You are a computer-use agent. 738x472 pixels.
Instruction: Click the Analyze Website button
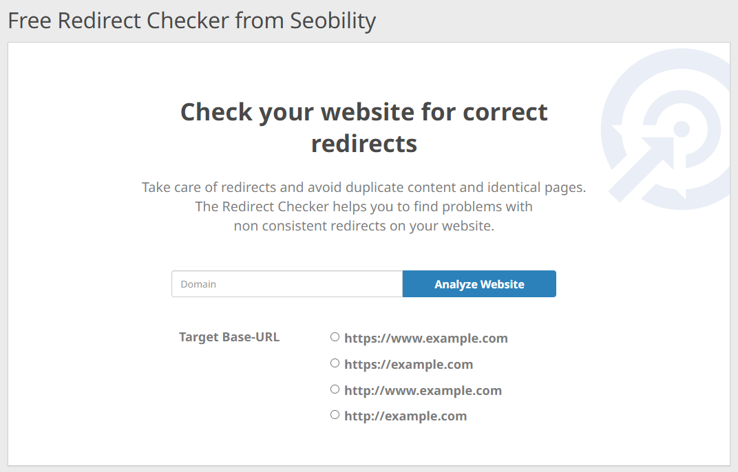[479, 283]
